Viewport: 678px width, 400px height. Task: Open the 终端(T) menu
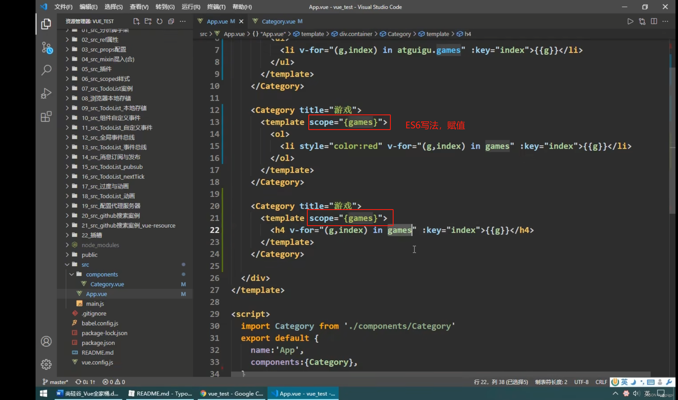216,7
